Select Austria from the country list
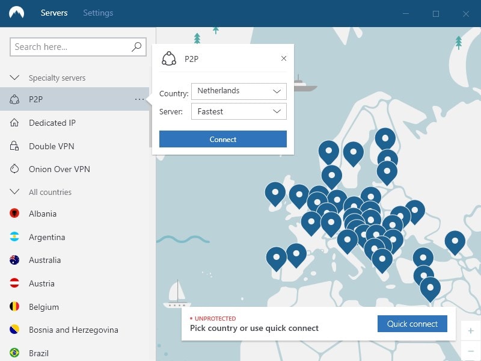The image size is (481, 361). click(x=41, y=283)
